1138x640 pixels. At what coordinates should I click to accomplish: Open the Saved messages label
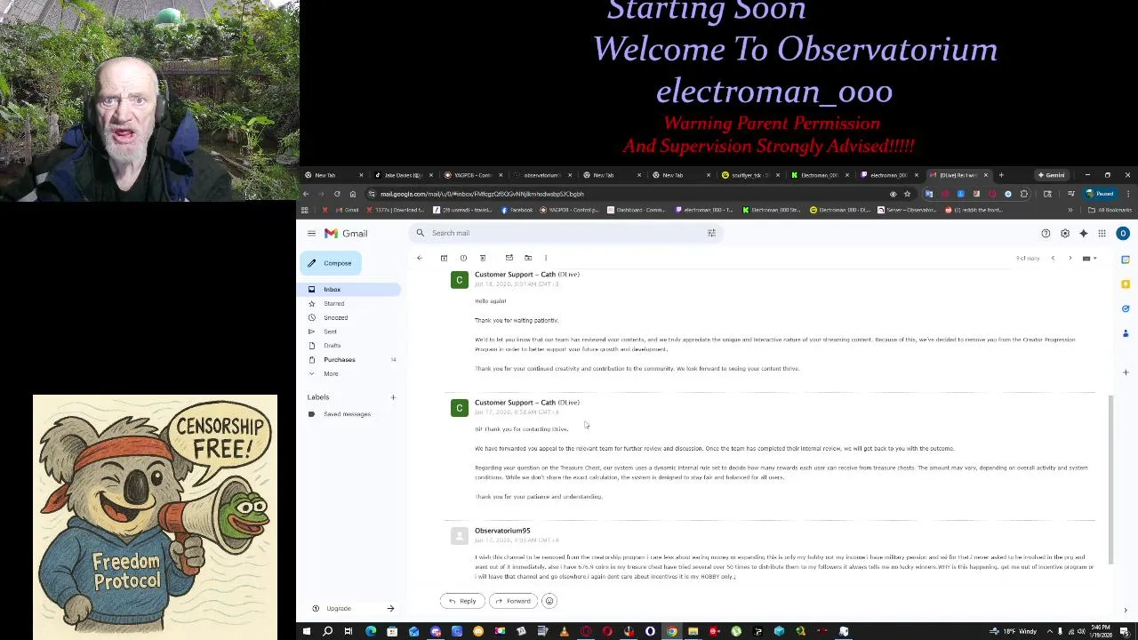point(347,414)
